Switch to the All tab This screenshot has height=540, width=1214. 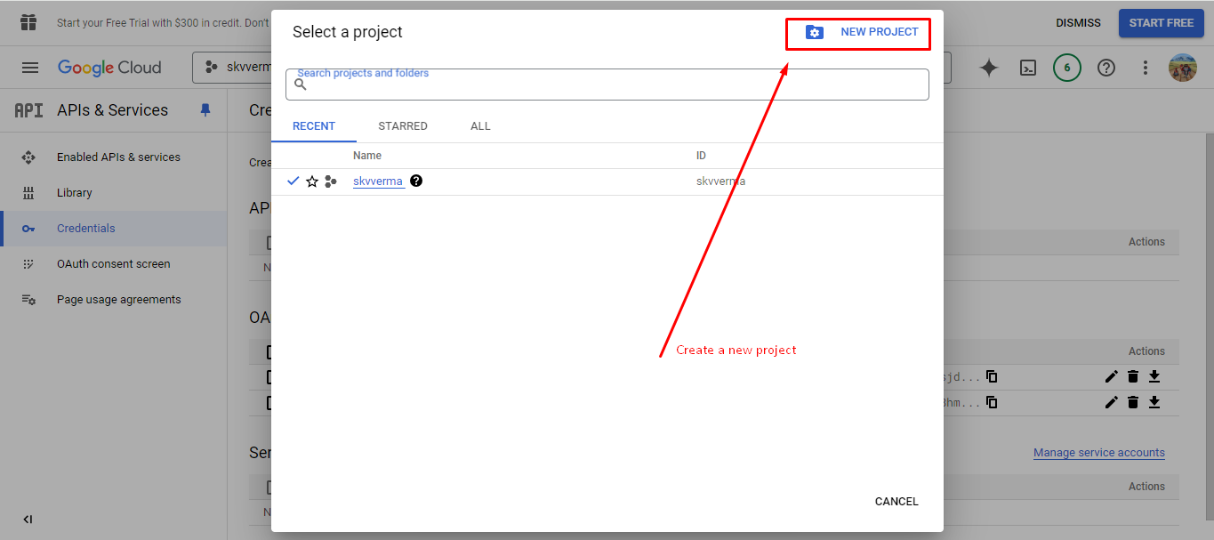[480, 126]
